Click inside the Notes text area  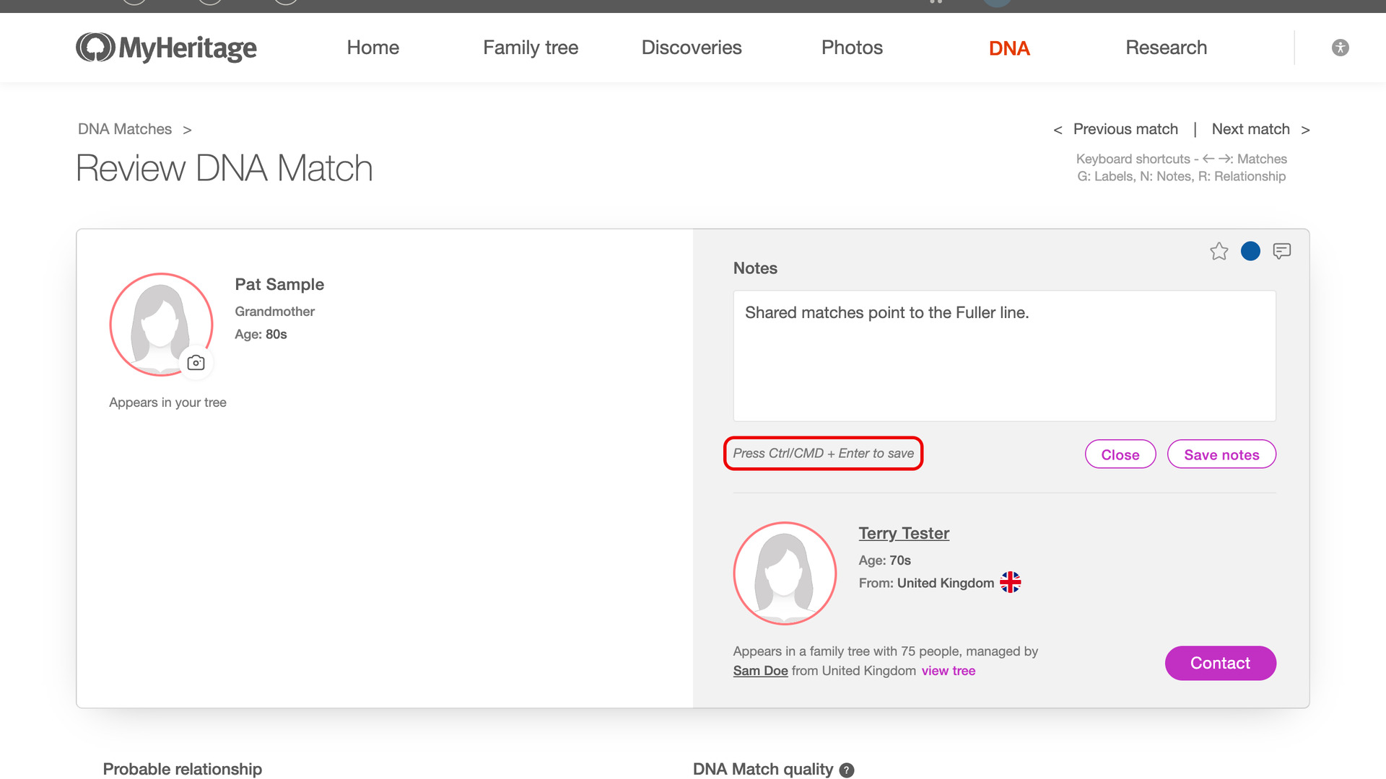coord(1004,356)
